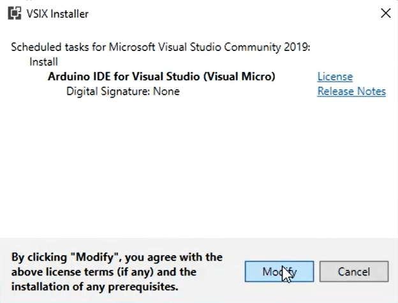Click the gray footer area beside Cancel

point(393,272)
